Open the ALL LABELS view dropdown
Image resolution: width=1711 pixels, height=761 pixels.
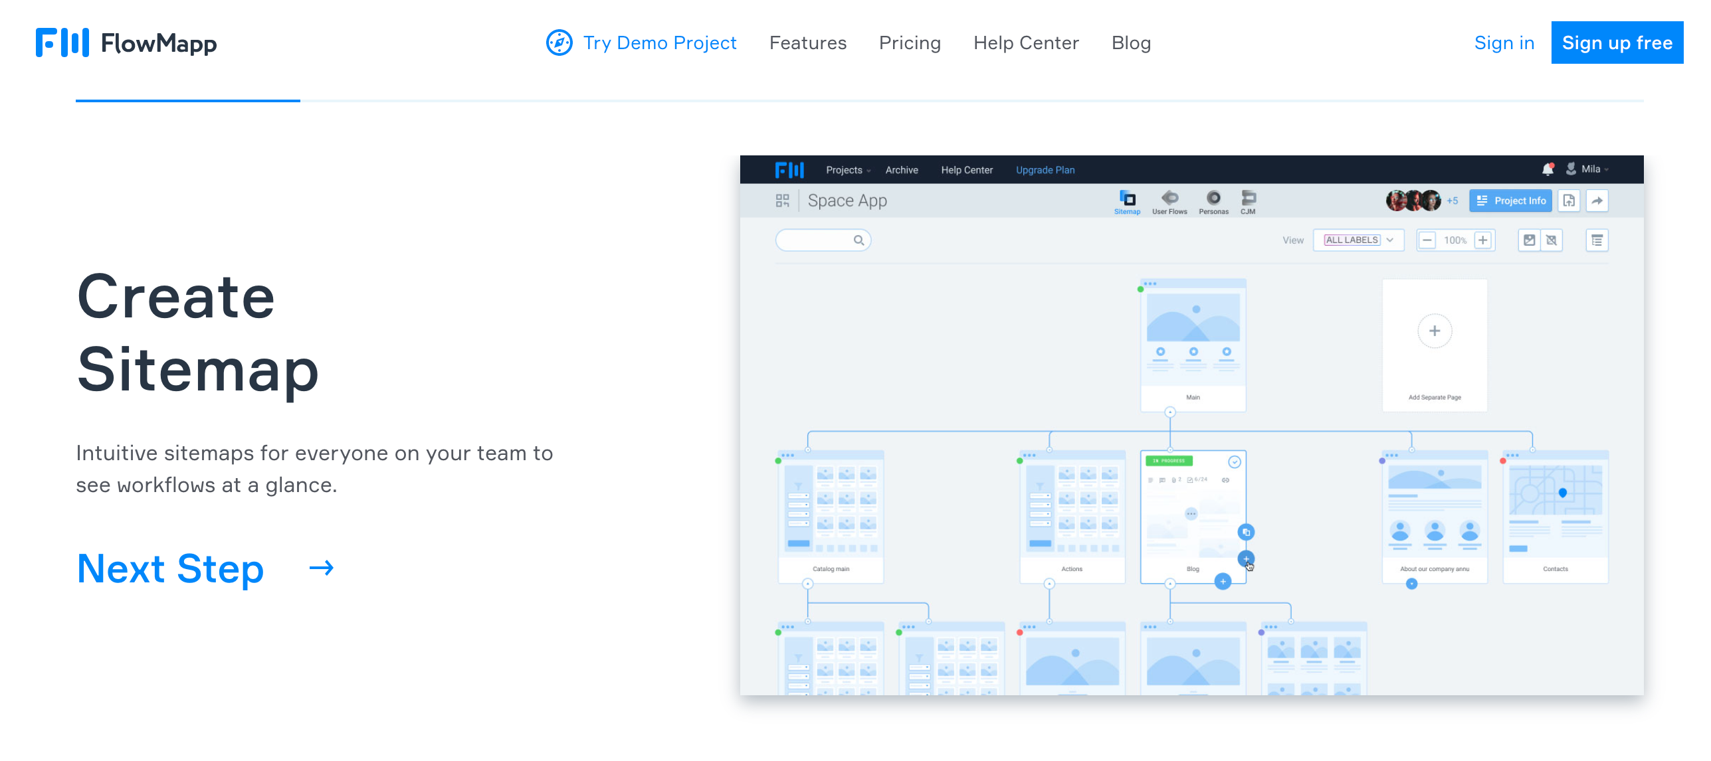tap(1359, 240)
